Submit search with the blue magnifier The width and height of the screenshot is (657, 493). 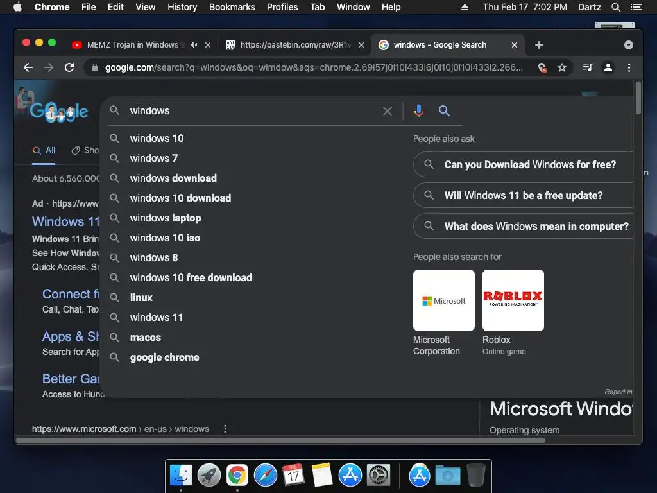pos(444,110)
